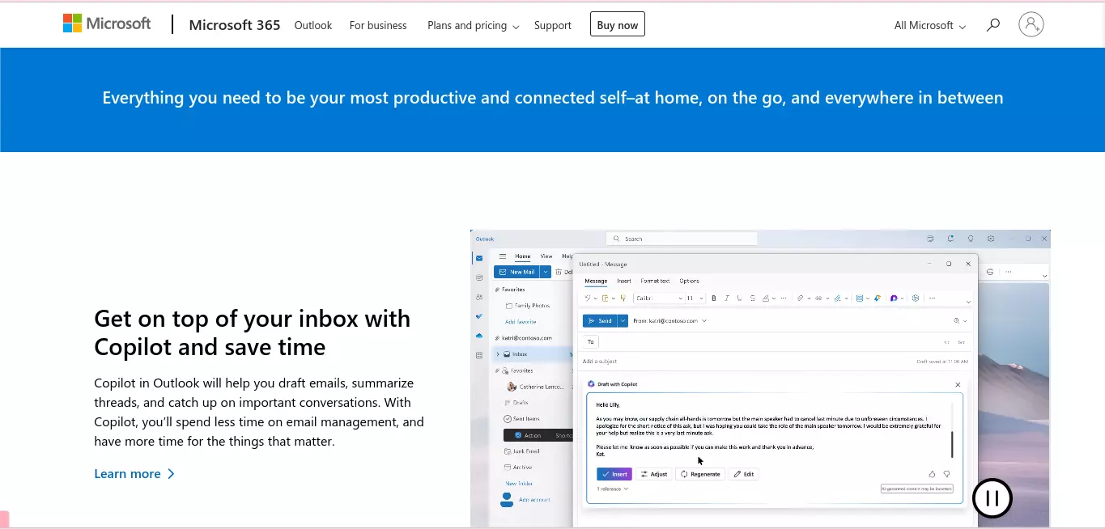Viewport: 1105px width, 529px height.
Task: Click the message toolbar's more options ellipsis
Action: click(932, 298)
